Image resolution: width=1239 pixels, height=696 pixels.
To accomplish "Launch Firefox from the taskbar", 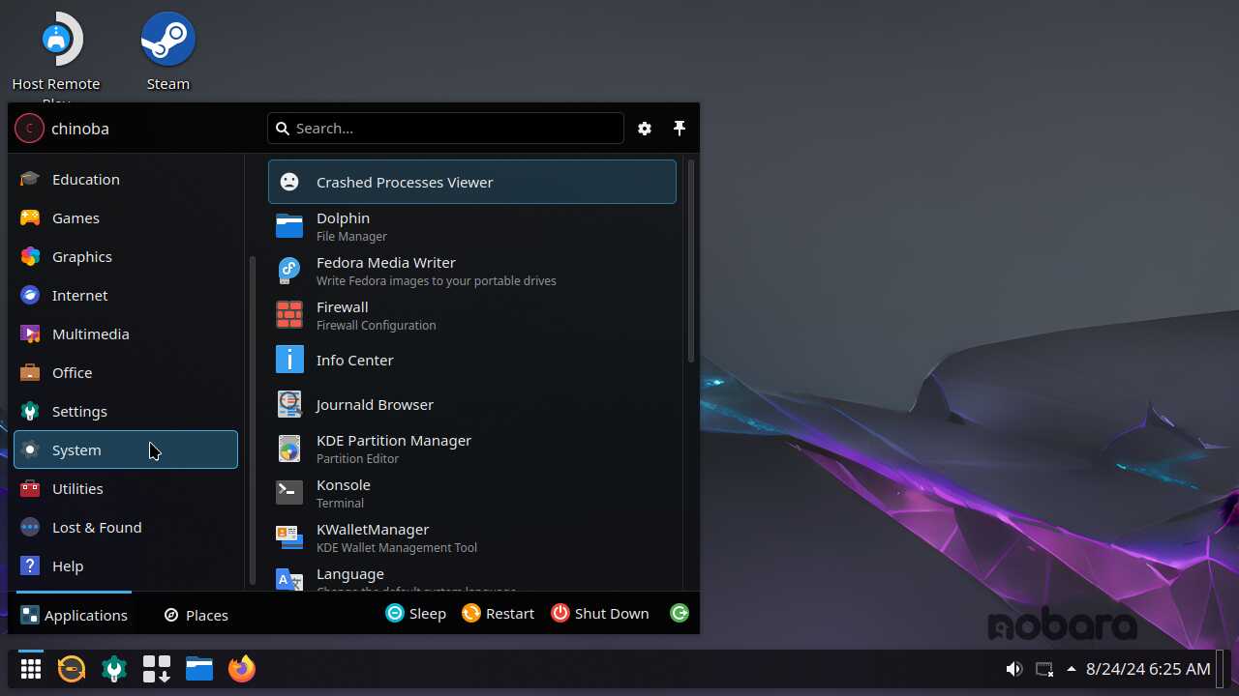I will tap(242, 668).
